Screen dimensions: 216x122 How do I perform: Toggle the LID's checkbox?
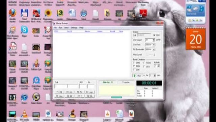144,66
